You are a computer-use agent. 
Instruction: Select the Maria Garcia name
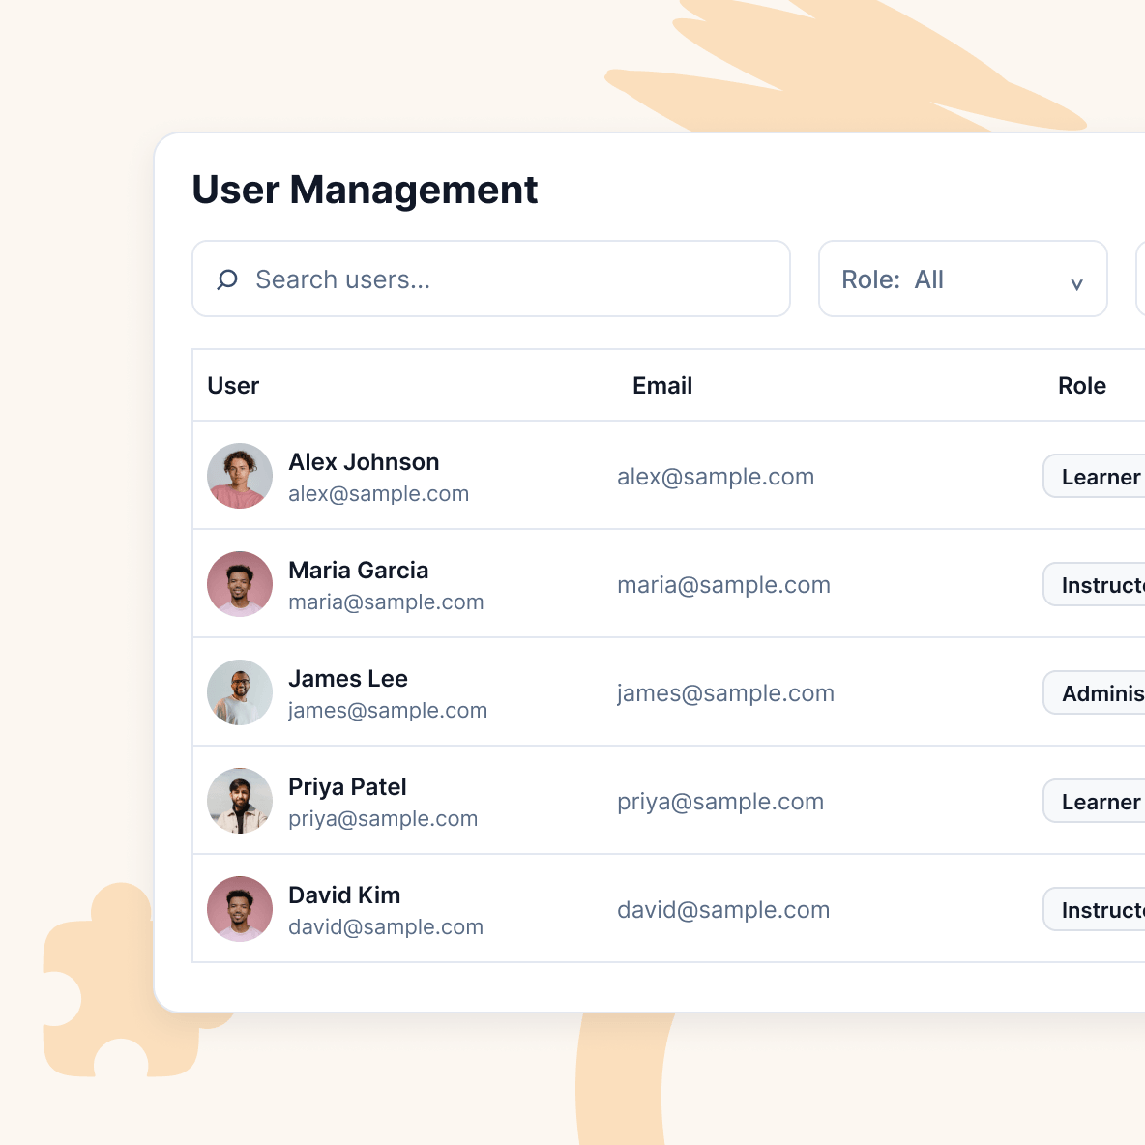click(359, 571)
